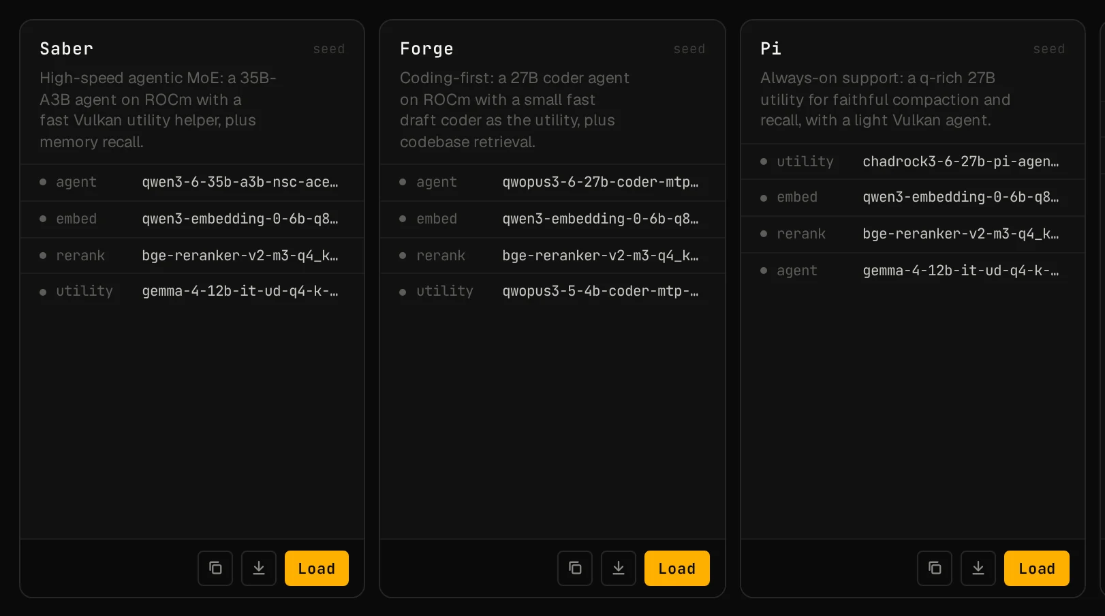Screen dimensions: 1105x616
Task: Click the seed tag on Saber card
Action: pyautogui.click(x=329, y=49)
